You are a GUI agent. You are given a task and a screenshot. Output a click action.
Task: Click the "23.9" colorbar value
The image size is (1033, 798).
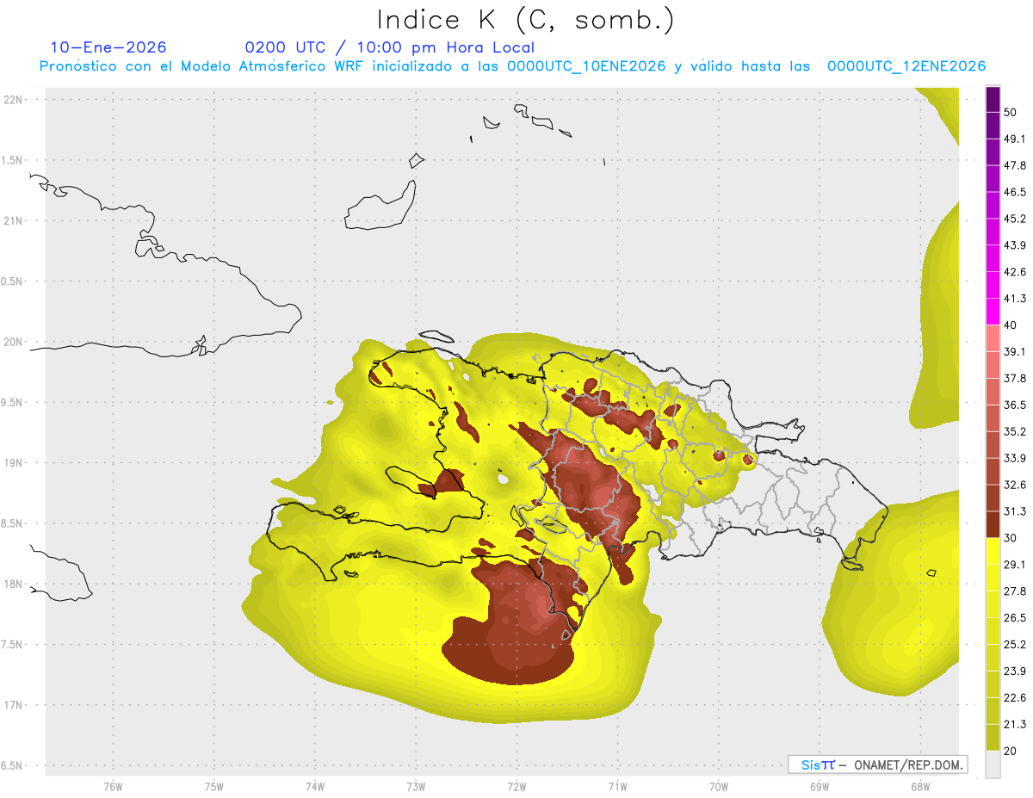pyautogui.click(x=1015, y=671)
